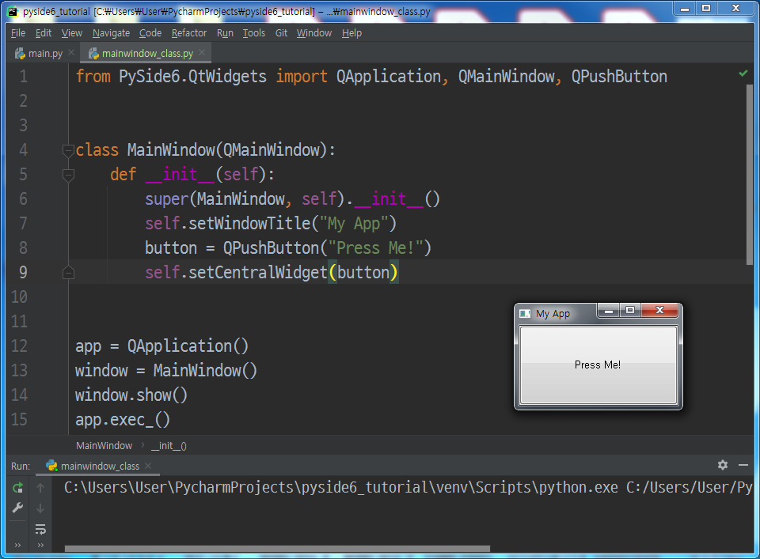Close the mainwindow_class.py tab
The height and width of the screenshot is (559, 760).
tap(202, 52)
